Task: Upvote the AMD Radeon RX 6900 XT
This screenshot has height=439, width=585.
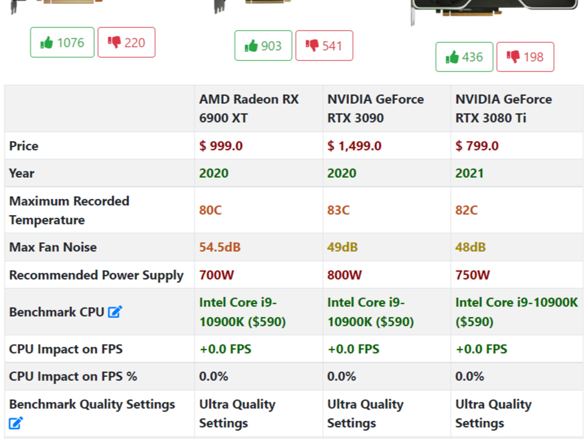Action: [x=62, y=43]
